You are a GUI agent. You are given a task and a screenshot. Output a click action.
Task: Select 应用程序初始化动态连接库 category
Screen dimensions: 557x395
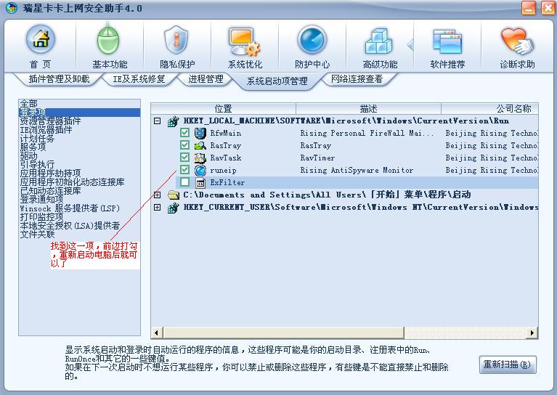72,182
